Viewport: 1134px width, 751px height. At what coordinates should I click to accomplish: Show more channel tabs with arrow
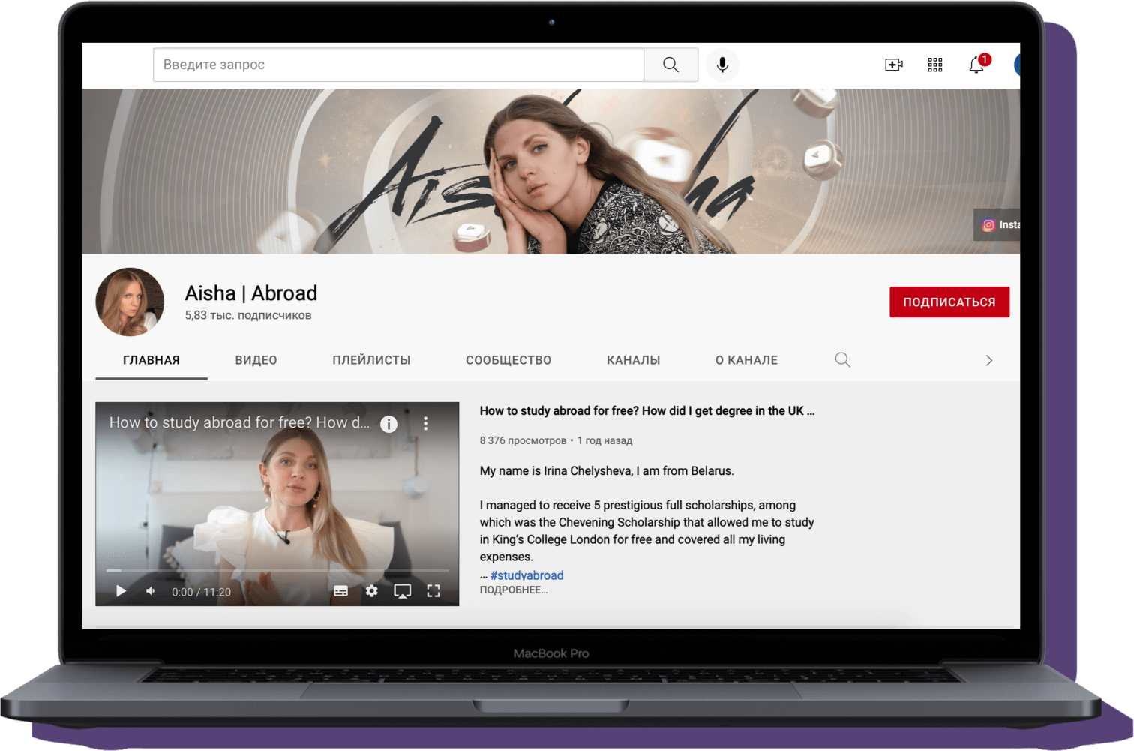(x=989, y=361)
